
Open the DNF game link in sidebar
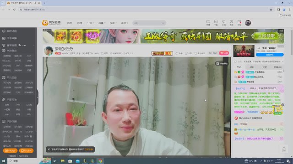click(18, 66)
